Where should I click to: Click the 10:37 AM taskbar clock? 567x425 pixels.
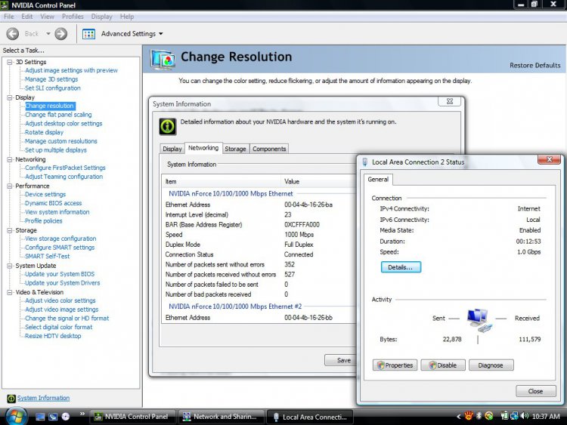point(546,417)
